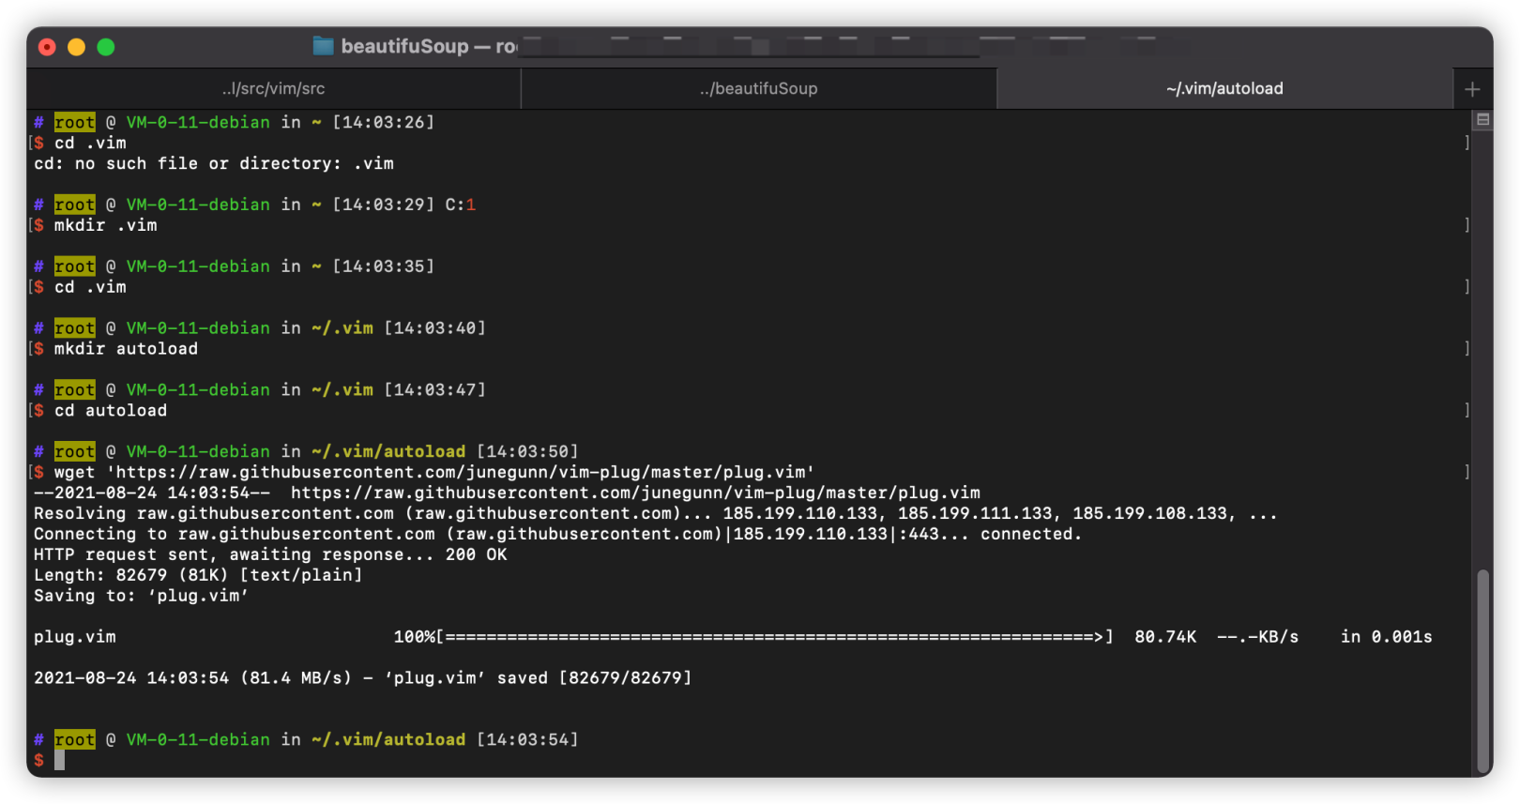Click the 'HTTP request sent, awaiting response... 200 OK' line
Viewport: 1520px width, 804px height.
tap(270, 554)
